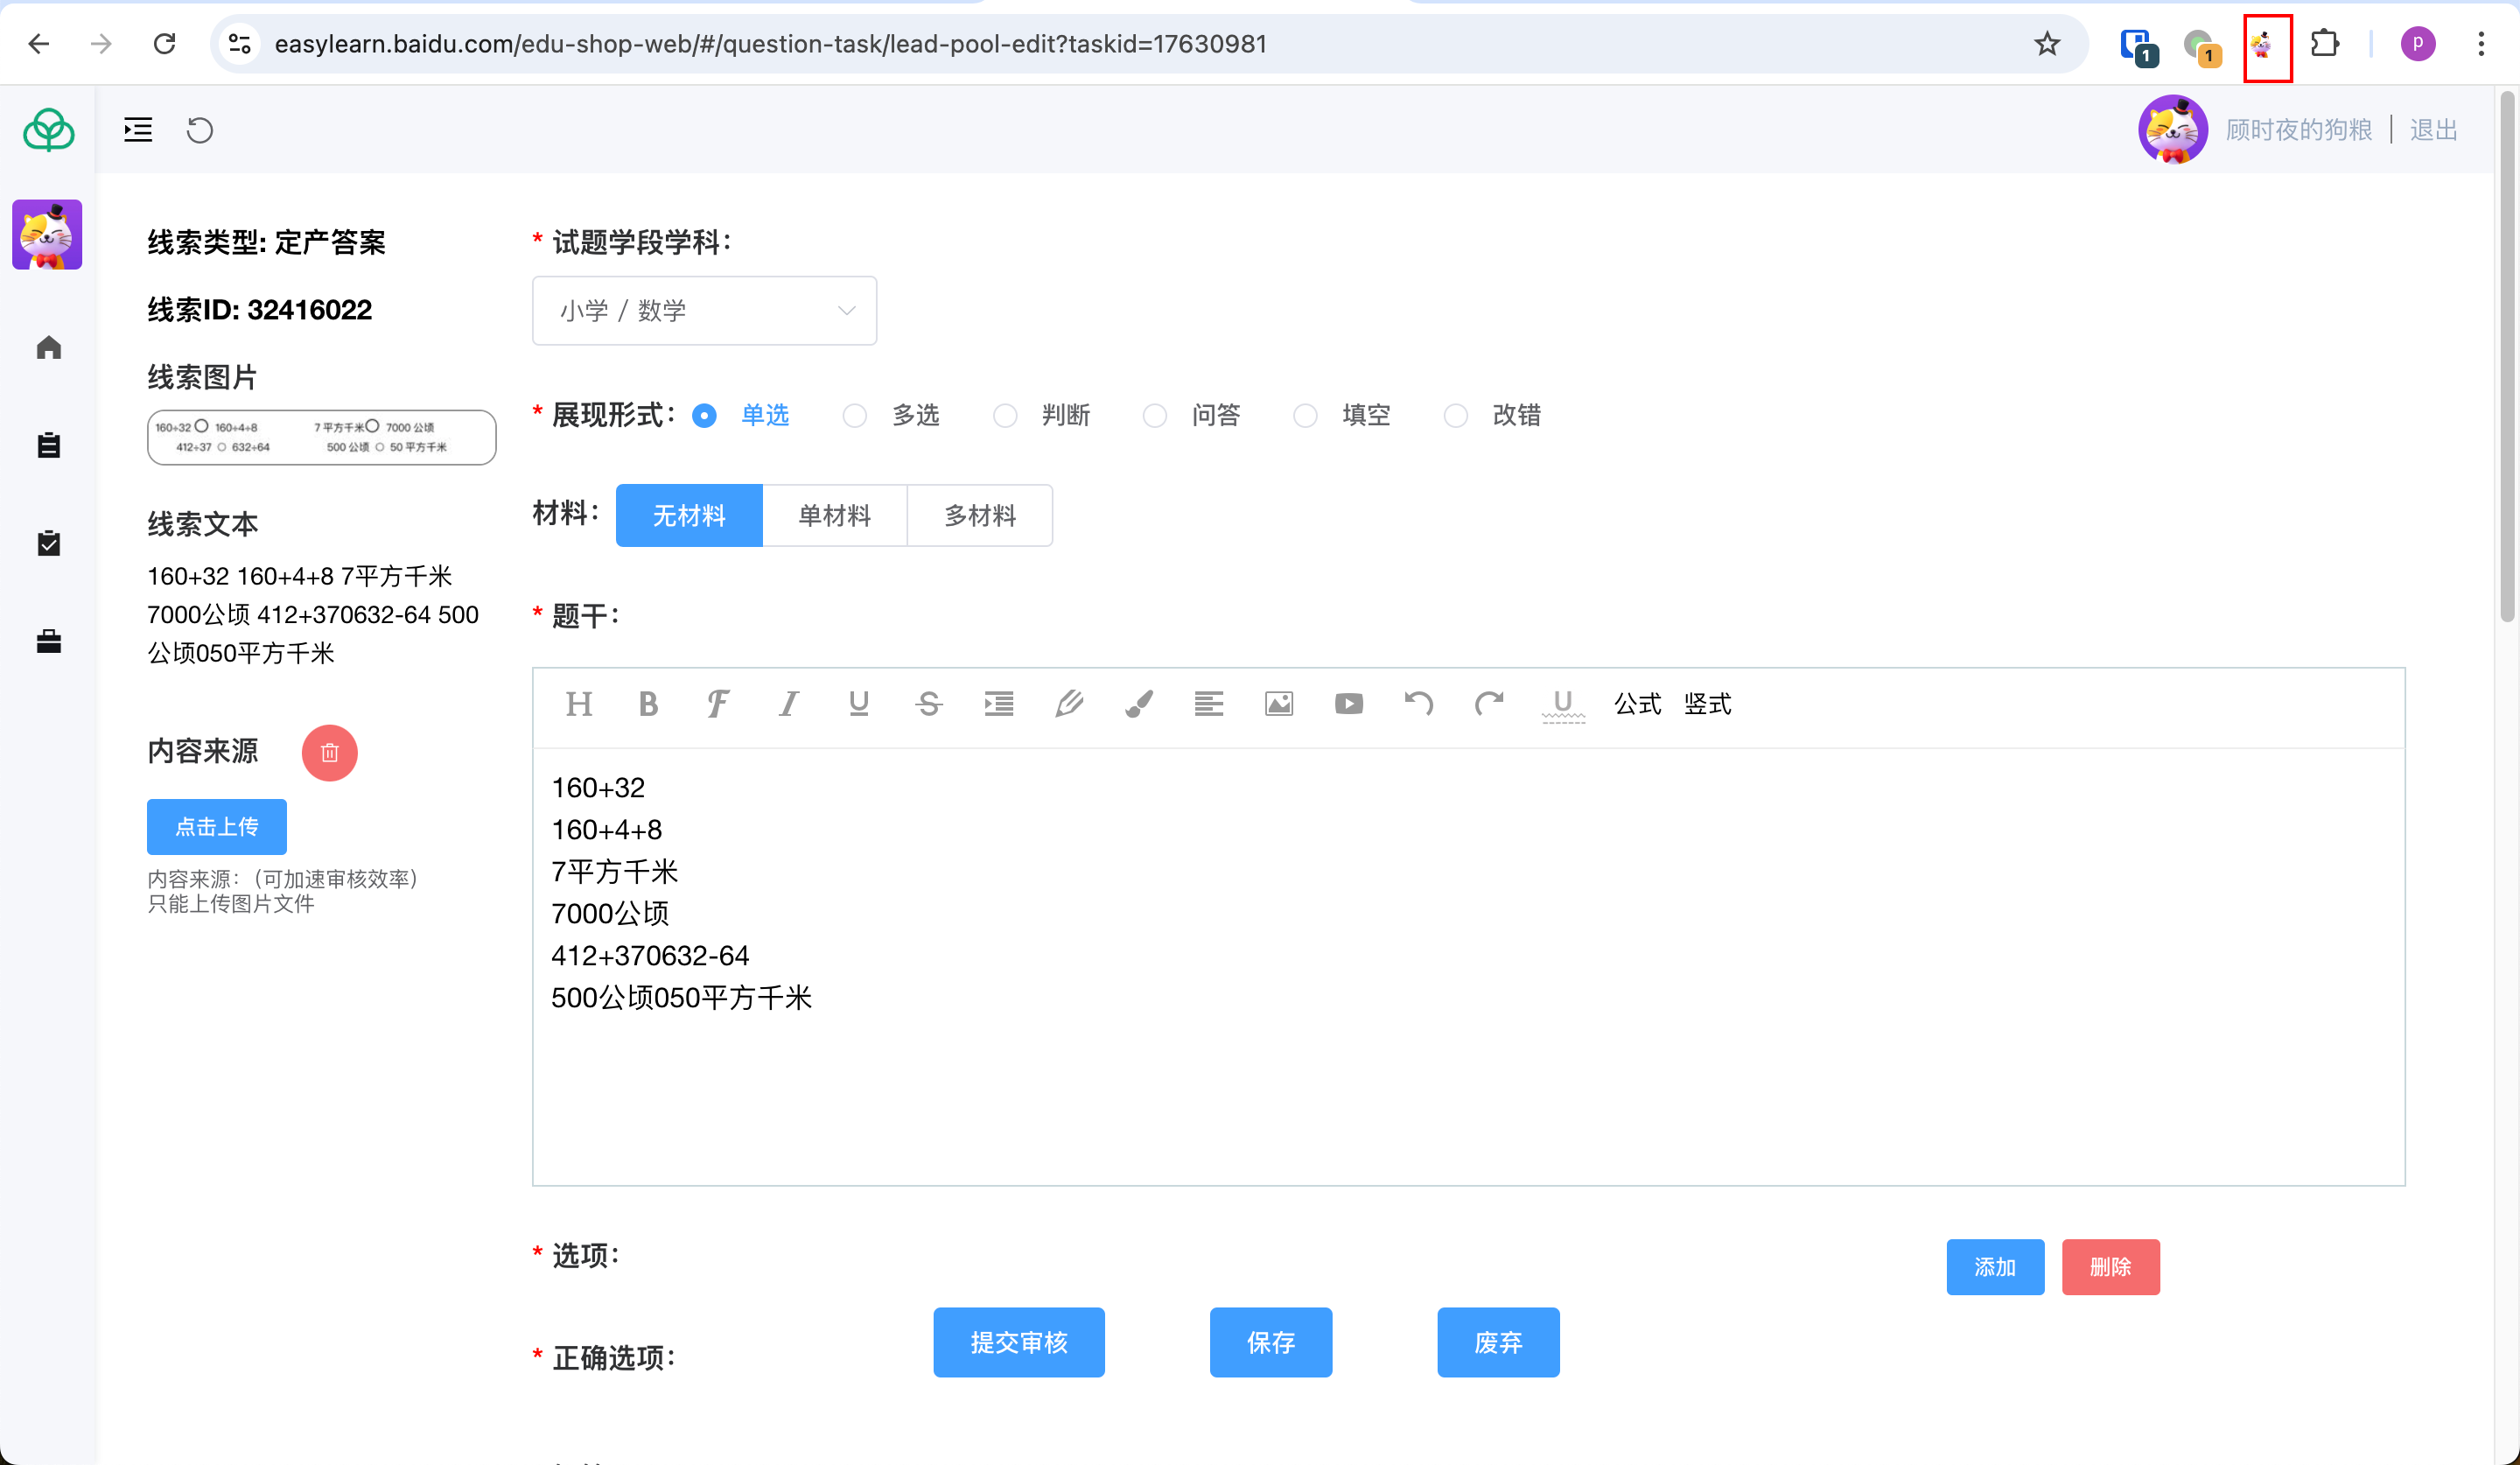2520x1465 pixels.
Task: Click the Undo arrow in editor toolbar
Action: [x=1418, y=704]
